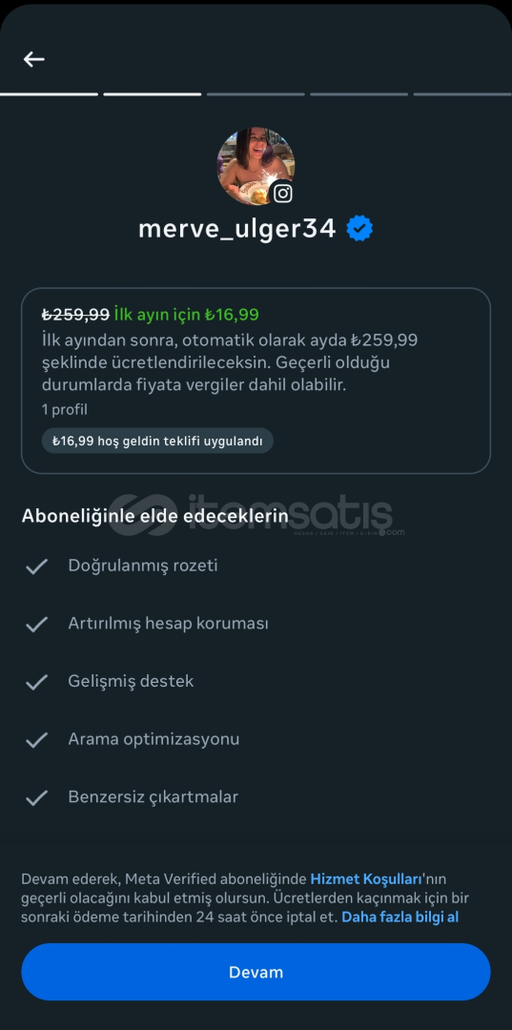The height and width of the screenshot is (1030, 512).
Task: Click the 1 profil label
Action: coord(64,410)
